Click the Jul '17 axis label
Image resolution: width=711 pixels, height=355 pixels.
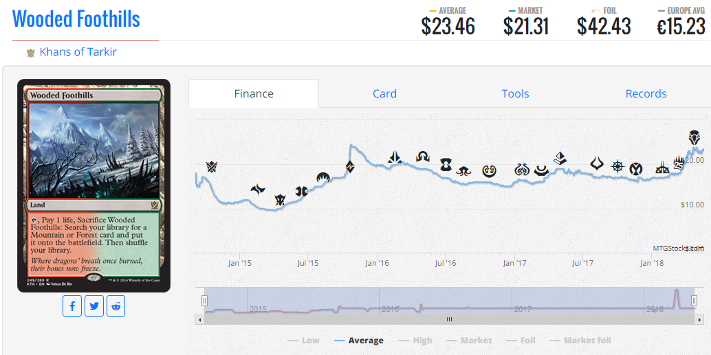582,263
